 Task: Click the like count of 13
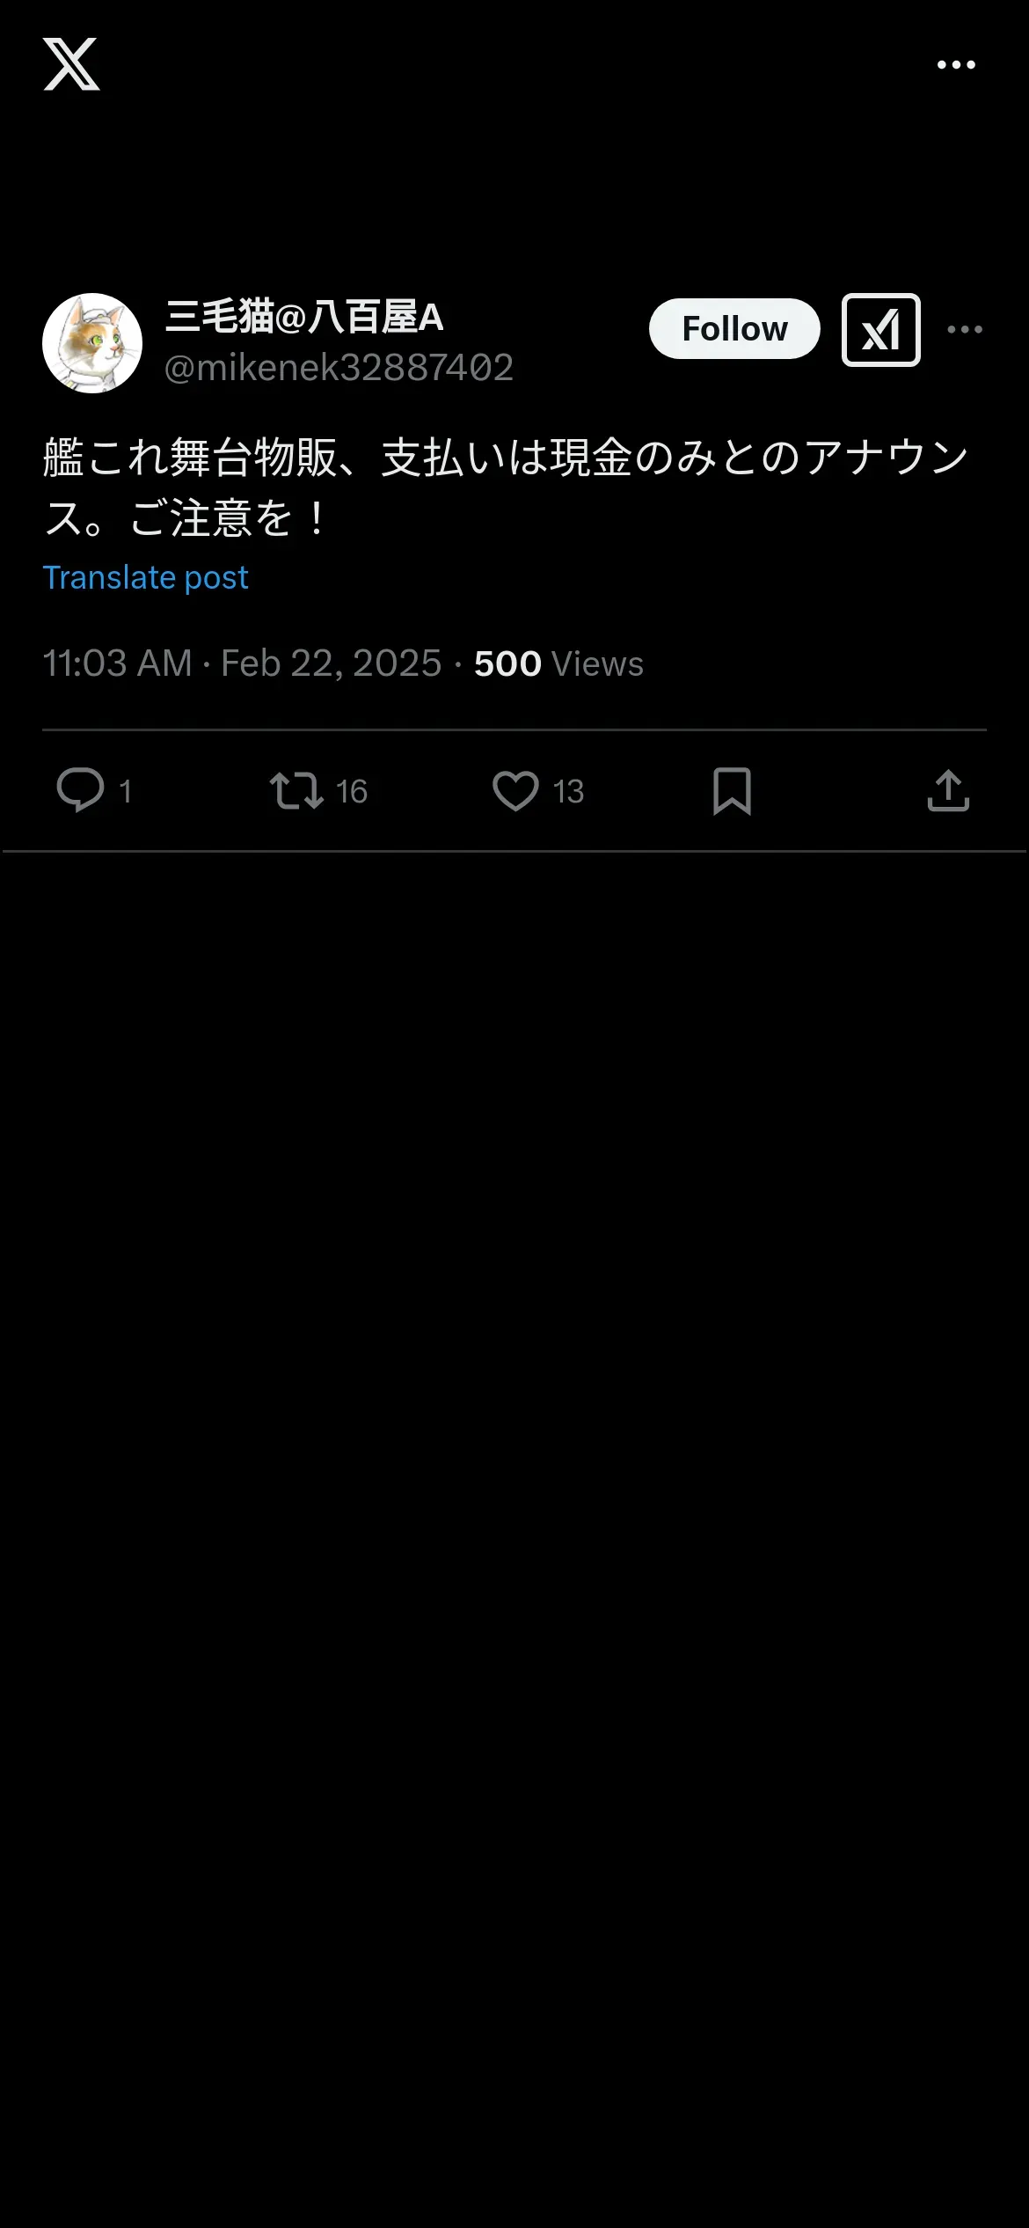pos(568,792)
